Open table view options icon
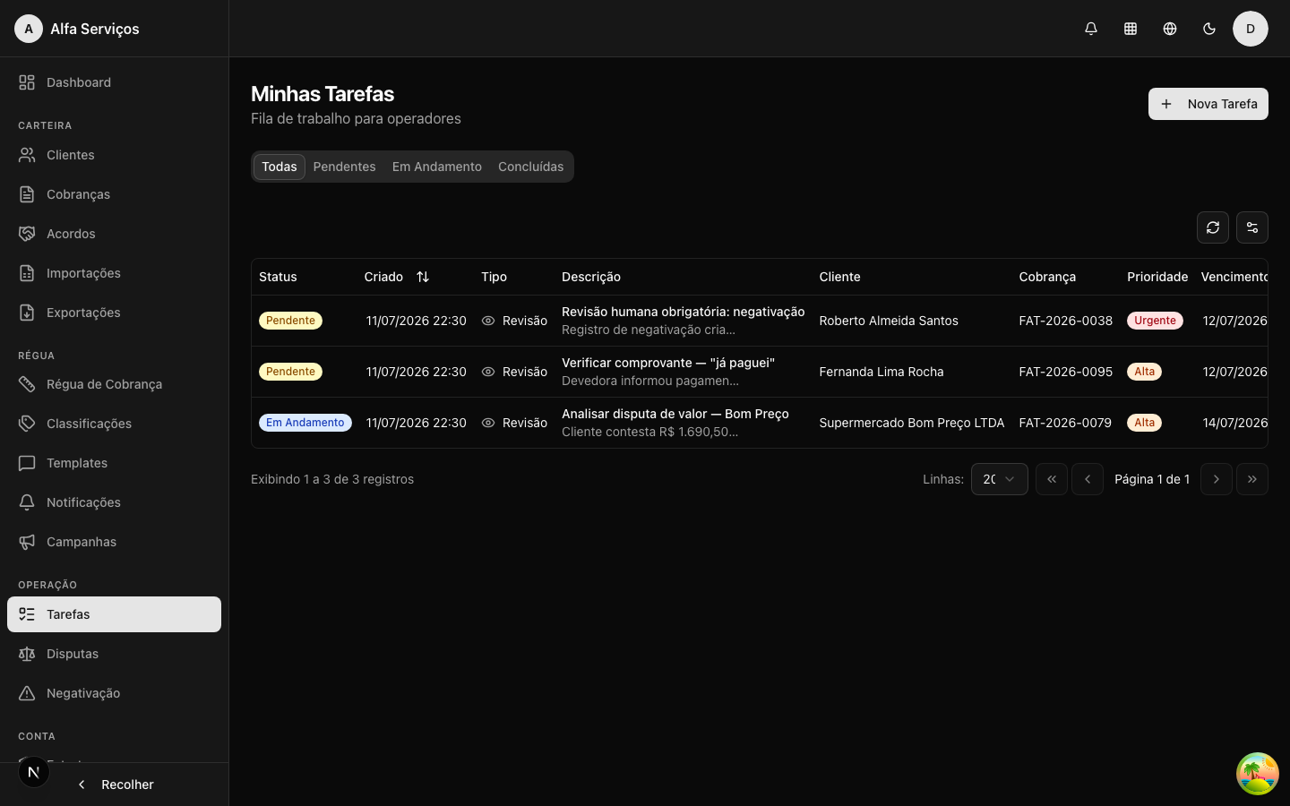Viewport: 1290px width, 806px height. 1252,227
